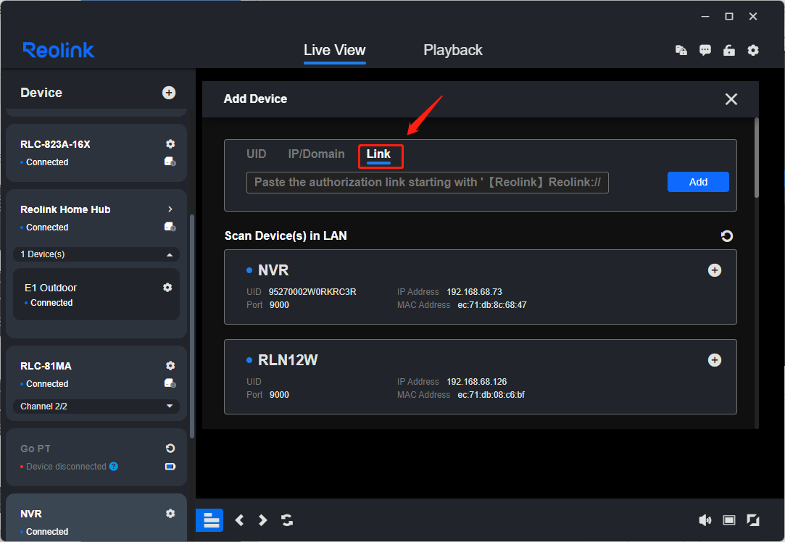
Task: Open settings gear for RLC-823A-16X
Action: click(170, 144)
